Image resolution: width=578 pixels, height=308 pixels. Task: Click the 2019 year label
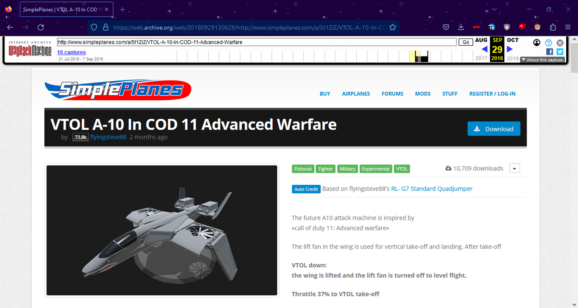[x=513, y=58]
